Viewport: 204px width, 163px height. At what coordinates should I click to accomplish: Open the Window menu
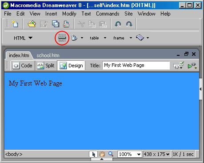point(147,14)
